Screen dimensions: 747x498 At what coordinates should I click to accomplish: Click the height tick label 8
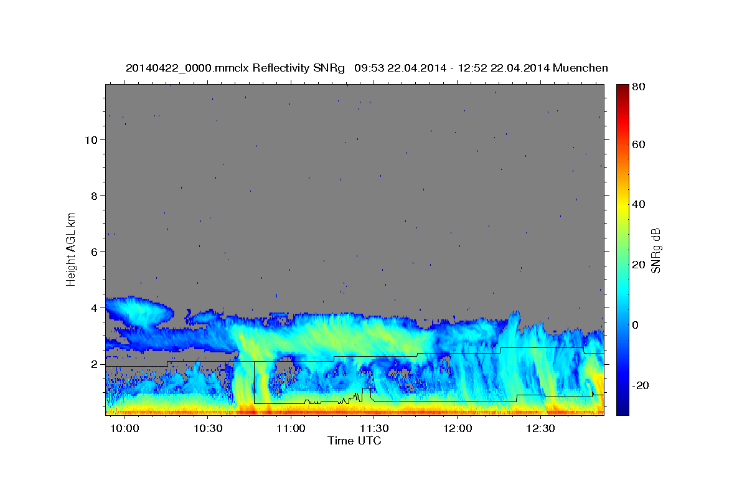point(95,195)
